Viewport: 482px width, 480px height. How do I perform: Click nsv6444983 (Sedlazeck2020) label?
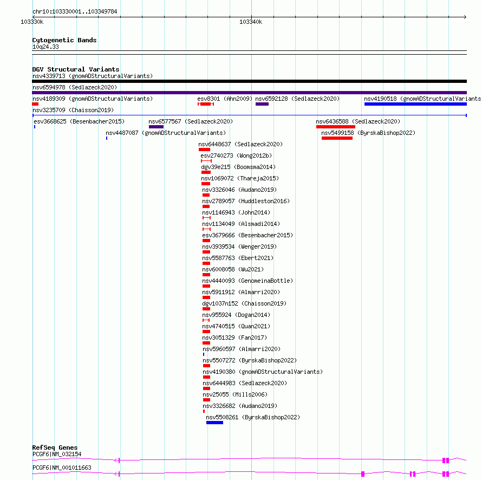245,383
